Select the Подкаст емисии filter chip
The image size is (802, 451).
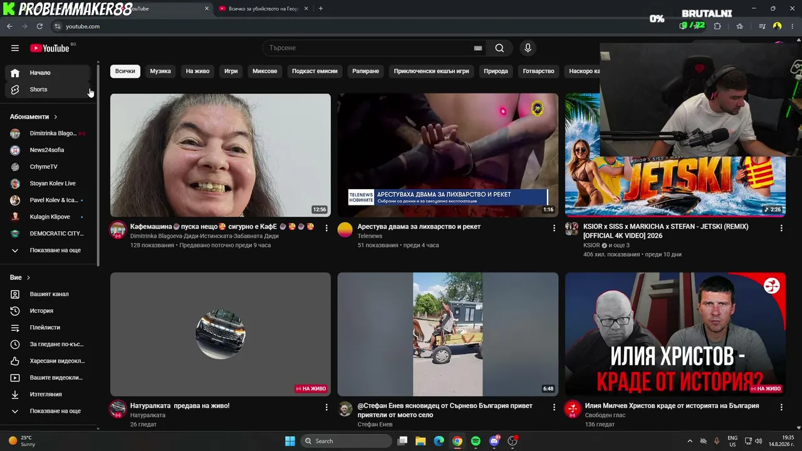coord(315,71)
